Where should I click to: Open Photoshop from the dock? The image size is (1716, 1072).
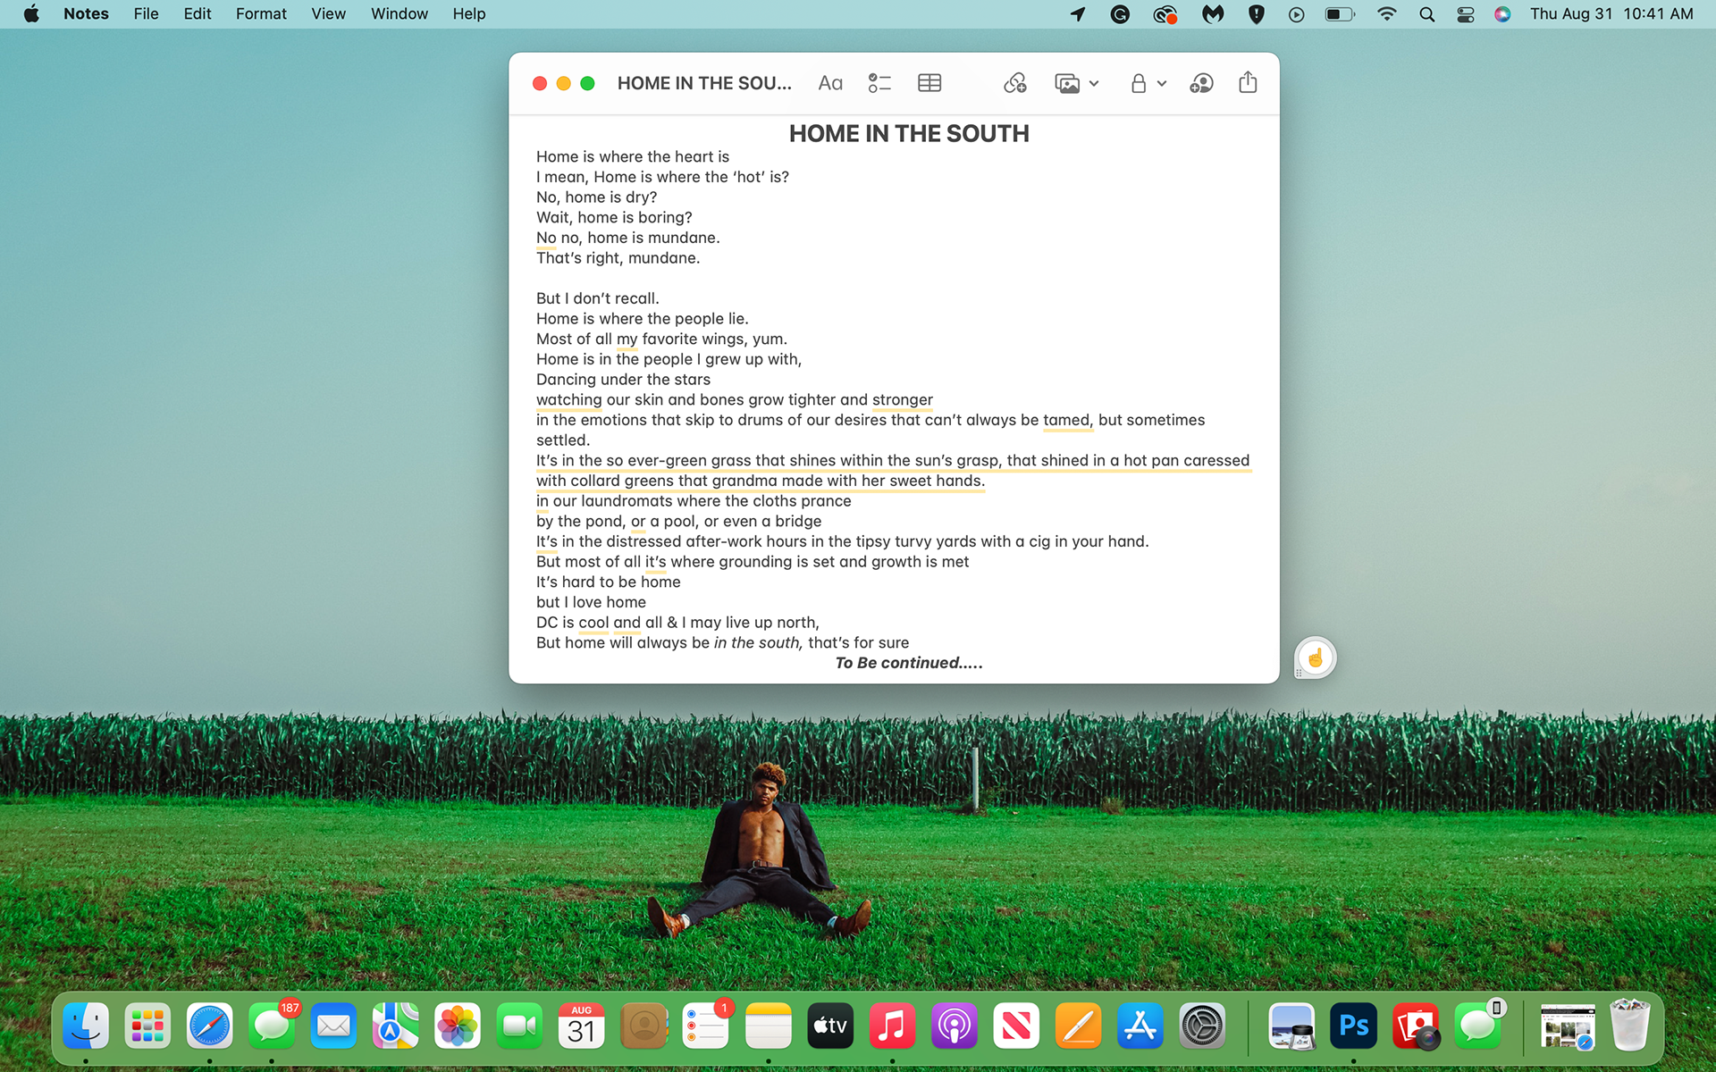(1353, 1026)
